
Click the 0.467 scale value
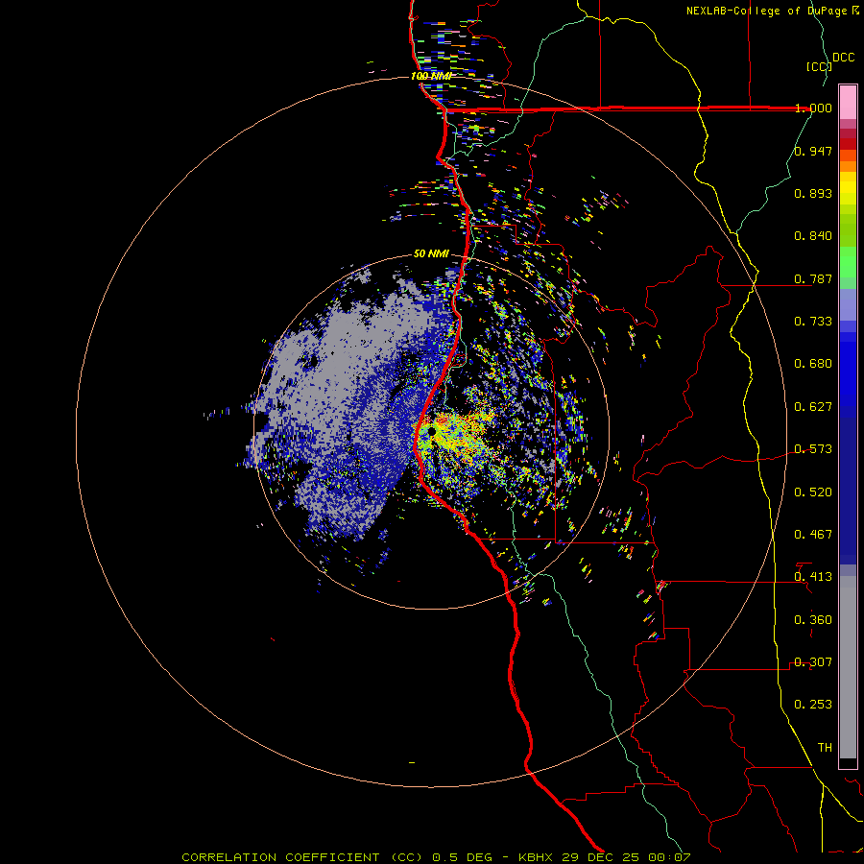point(813,535)
